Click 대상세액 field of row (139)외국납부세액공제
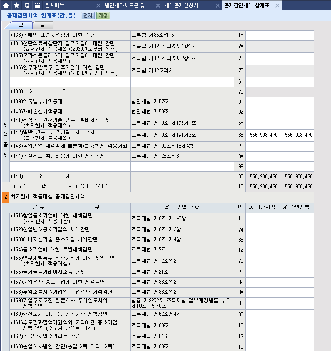Viewport: 331px width, 351px height. pyautogui.click(x=262, y=102)
